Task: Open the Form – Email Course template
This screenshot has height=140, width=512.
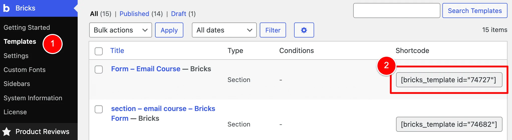Action: tap(146, 69)
